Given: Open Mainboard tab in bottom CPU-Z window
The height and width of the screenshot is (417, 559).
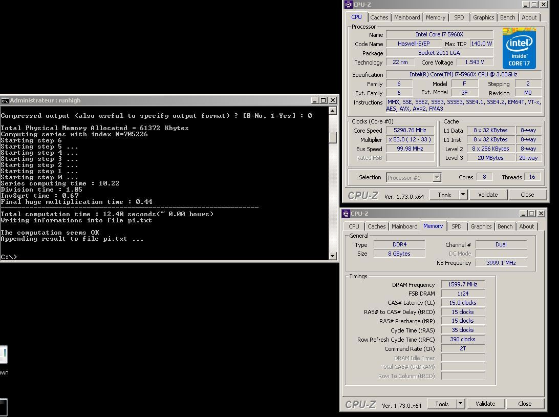Looking at the screenshot, I should click(404, 226).
